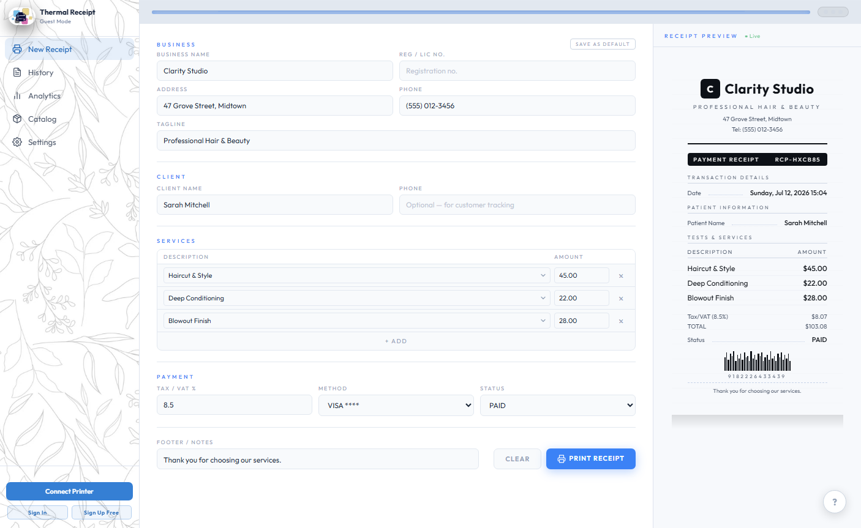
Task: Click the Clarity Studio logo in preview
Action: coord(710,89)
